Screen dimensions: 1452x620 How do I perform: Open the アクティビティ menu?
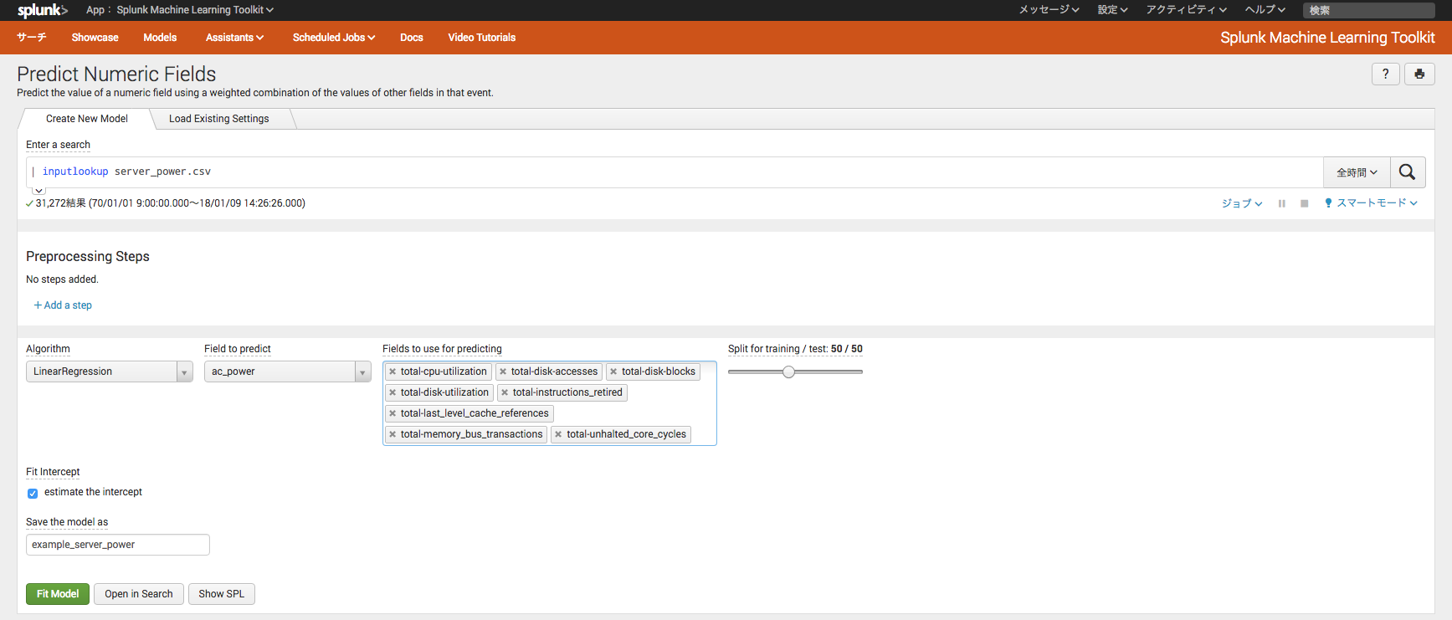(1186, 10)
